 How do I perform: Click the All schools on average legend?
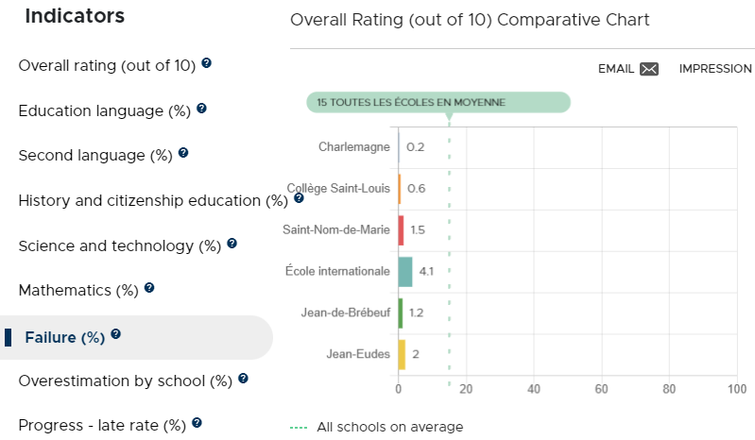(376, 427)
